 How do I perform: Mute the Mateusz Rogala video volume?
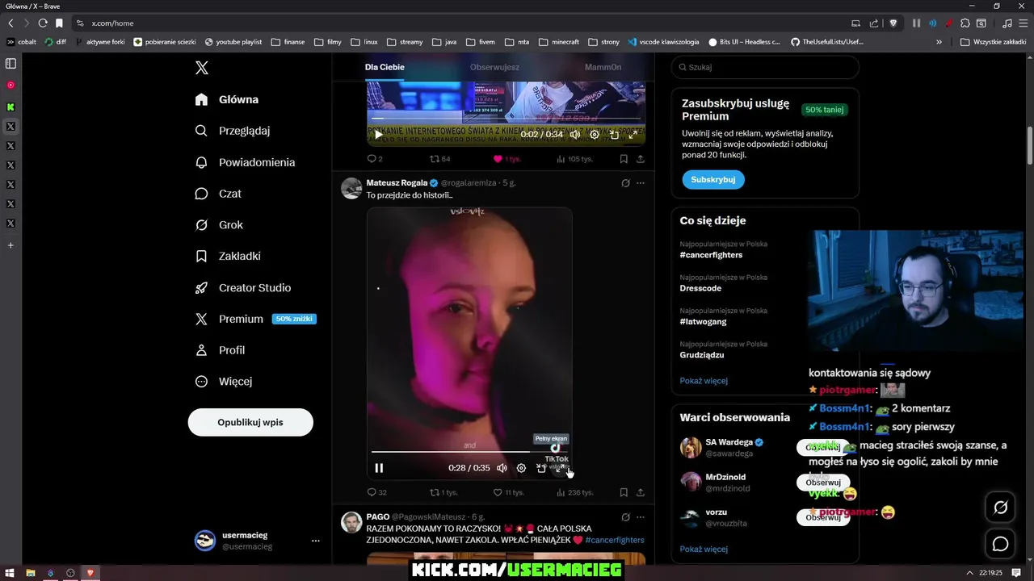(502, 468)
